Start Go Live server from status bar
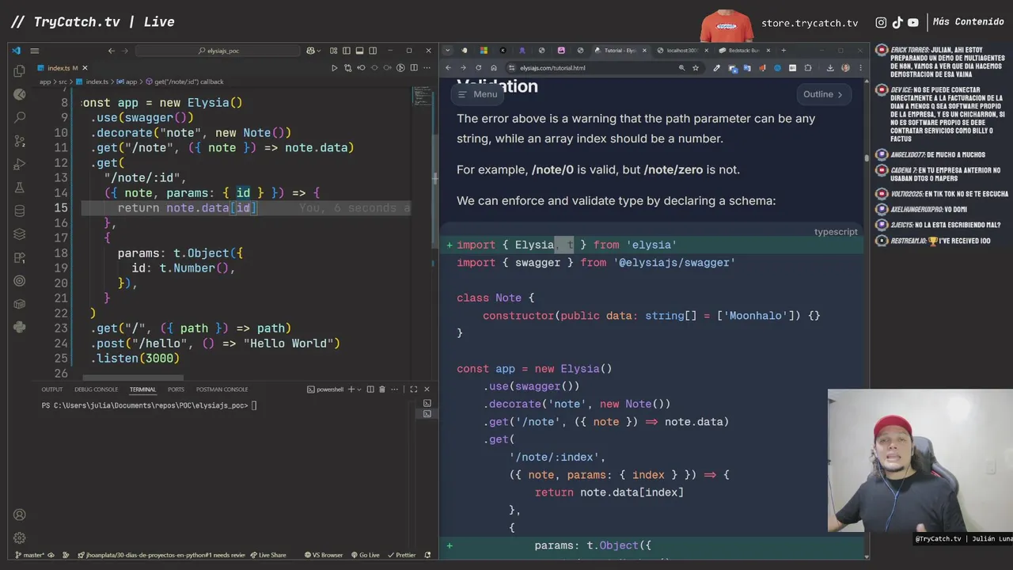1013x570 pixels. tap(365, 555)
